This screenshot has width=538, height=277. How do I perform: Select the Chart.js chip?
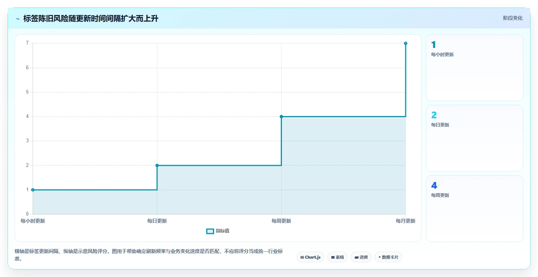point(310,257)
